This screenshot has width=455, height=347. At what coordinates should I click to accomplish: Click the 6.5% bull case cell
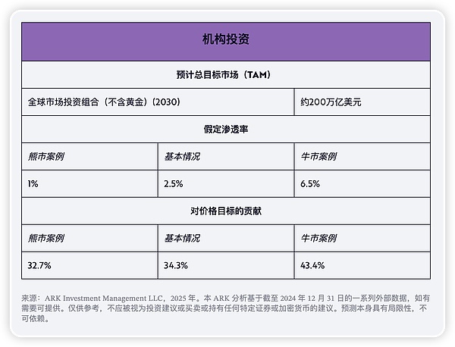pos(311,183)
